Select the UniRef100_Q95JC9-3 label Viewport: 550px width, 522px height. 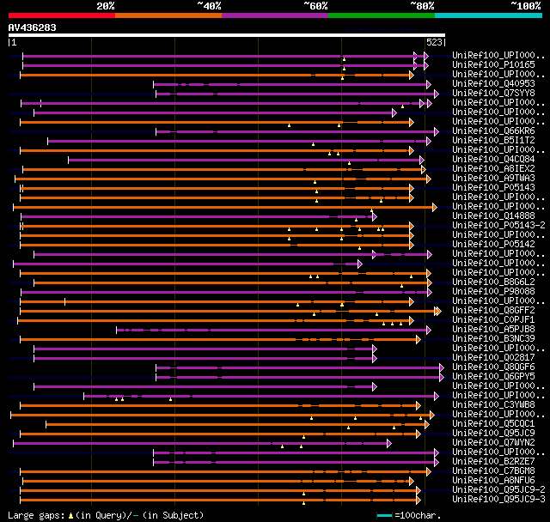click(x=498, y=500)
